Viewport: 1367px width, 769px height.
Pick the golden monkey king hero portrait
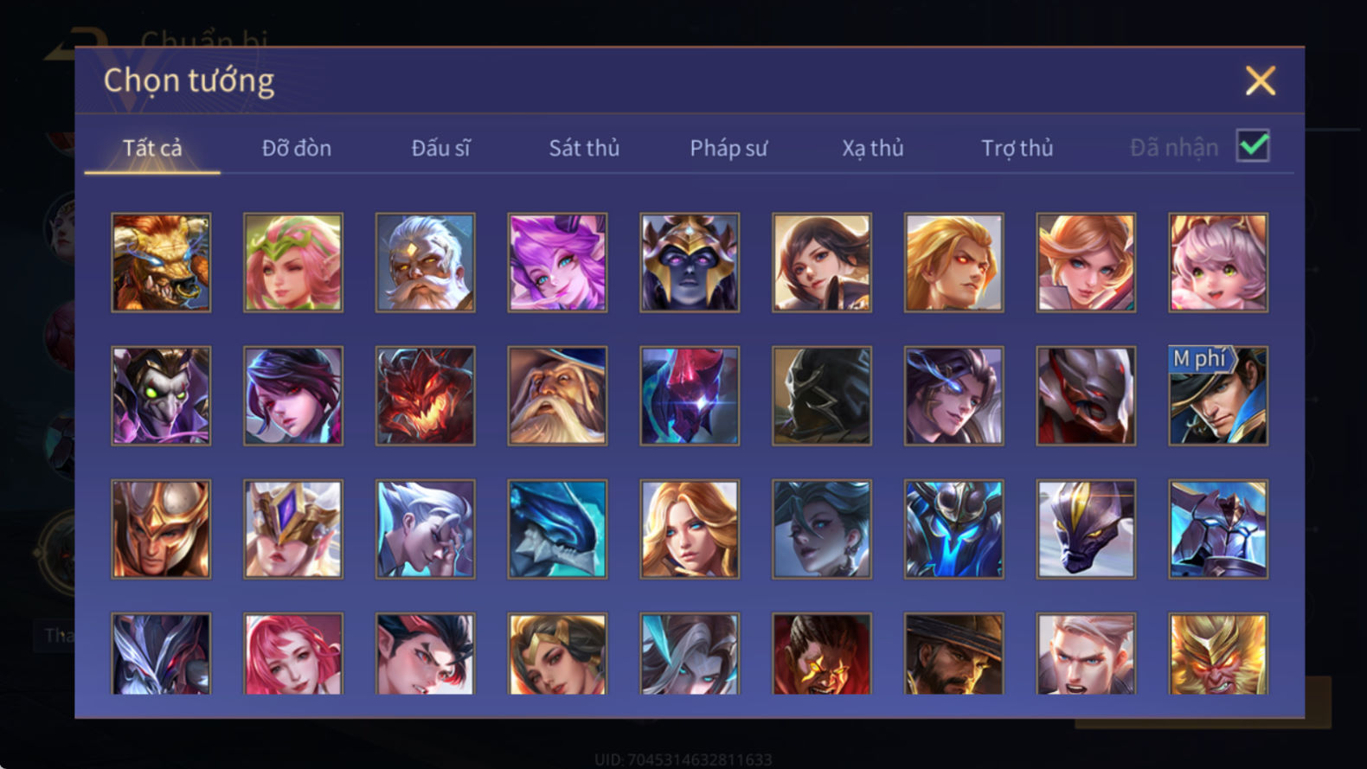[1218, 654]
